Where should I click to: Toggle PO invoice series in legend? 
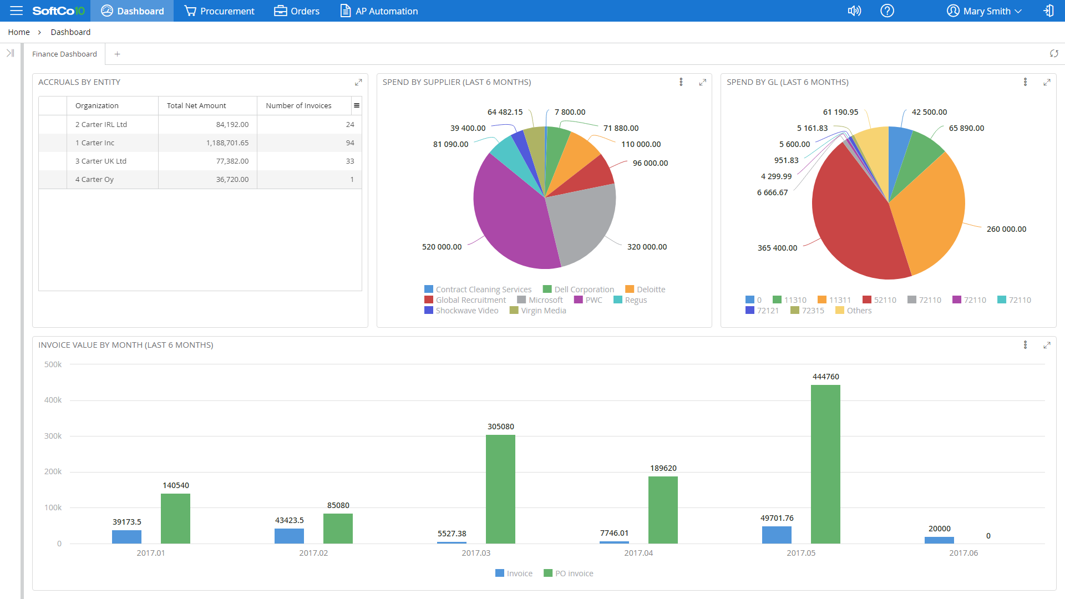click(574, 573)
